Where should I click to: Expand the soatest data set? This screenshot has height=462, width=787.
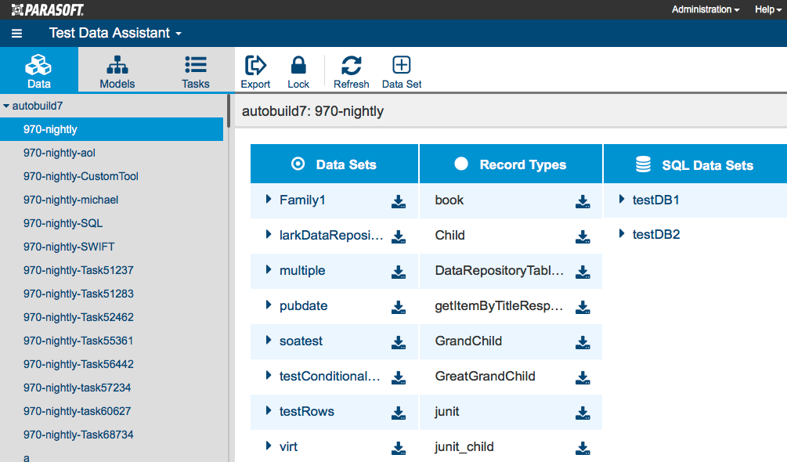[269, 340]
